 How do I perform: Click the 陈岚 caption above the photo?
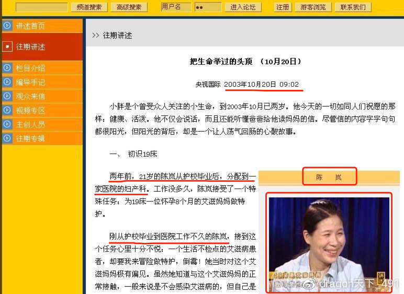click(329, 177)
